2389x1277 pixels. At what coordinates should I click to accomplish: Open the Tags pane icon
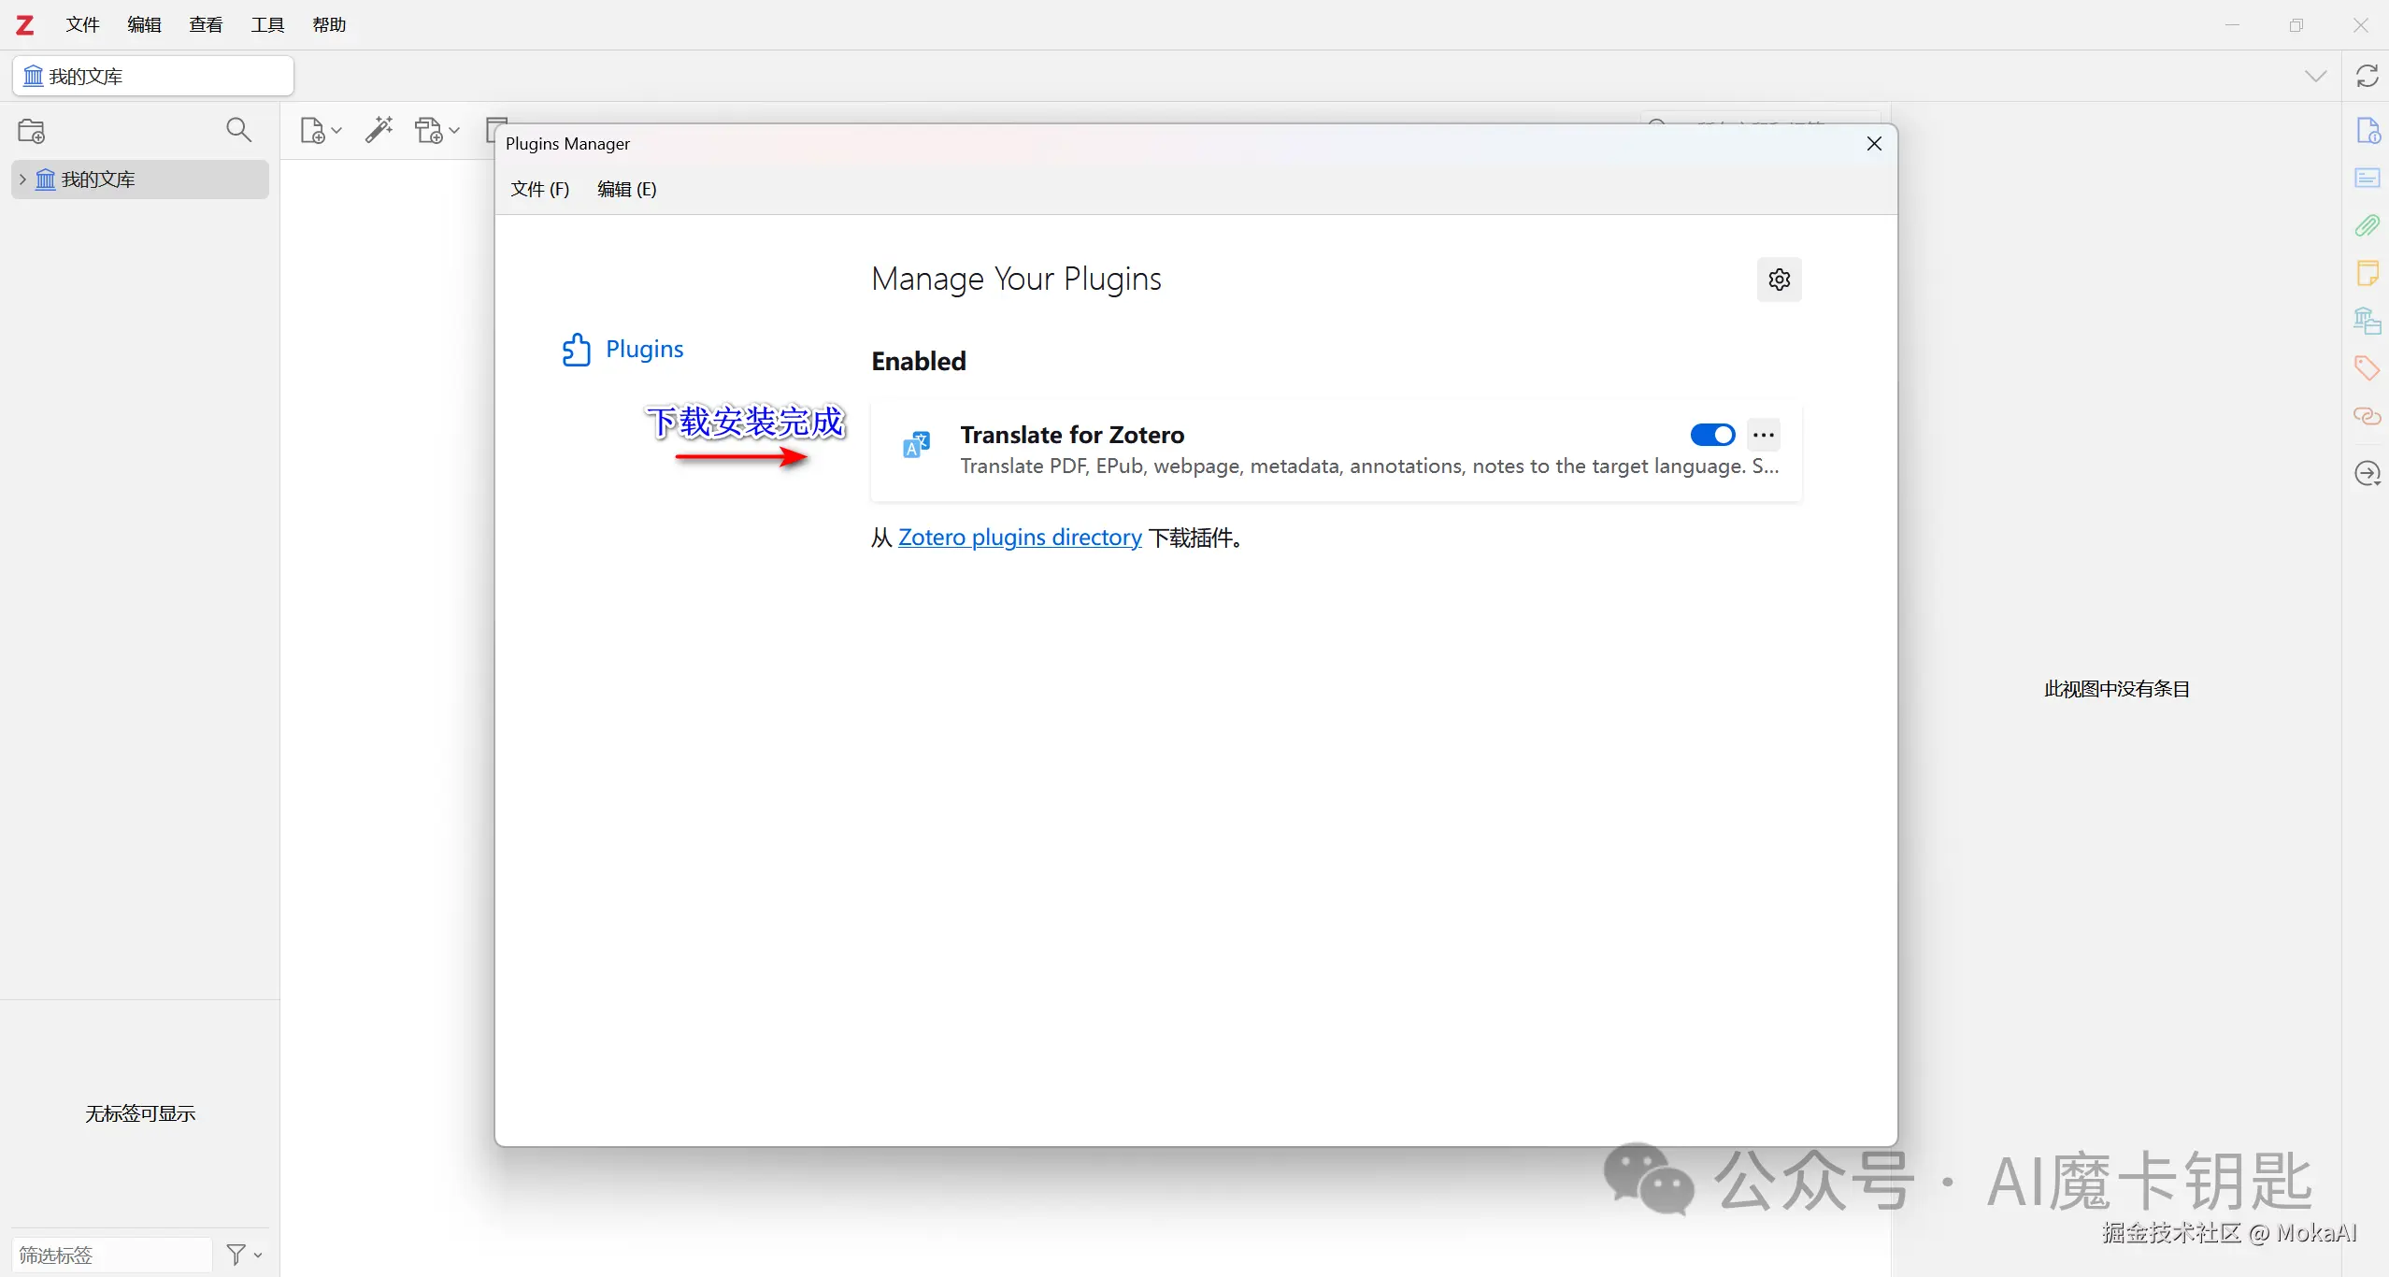[2367, 367]
